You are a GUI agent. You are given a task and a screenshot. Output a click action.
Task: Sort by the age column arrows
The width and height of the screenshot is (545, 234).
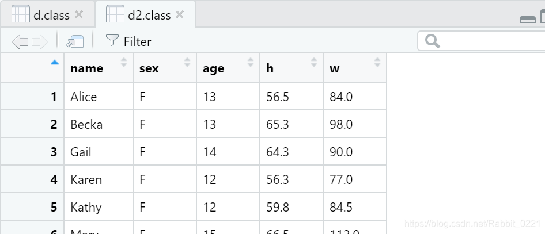[251, 62]
